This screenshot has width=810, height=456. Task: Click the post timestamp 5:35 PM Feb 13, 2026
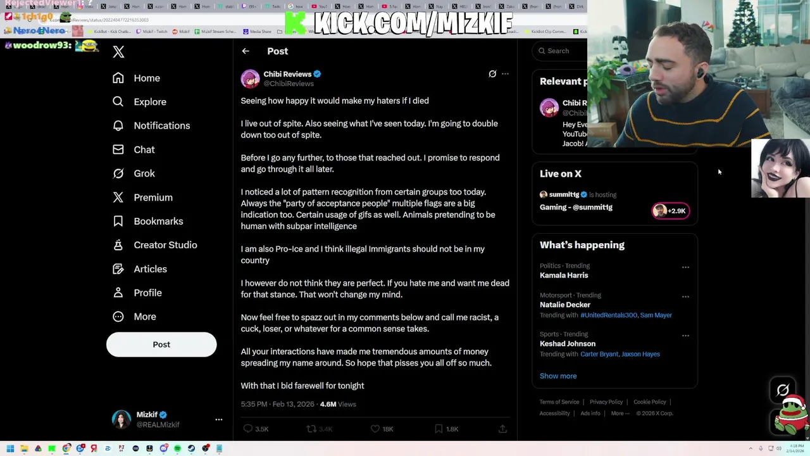pyautogui.click(x=277, y=404)
